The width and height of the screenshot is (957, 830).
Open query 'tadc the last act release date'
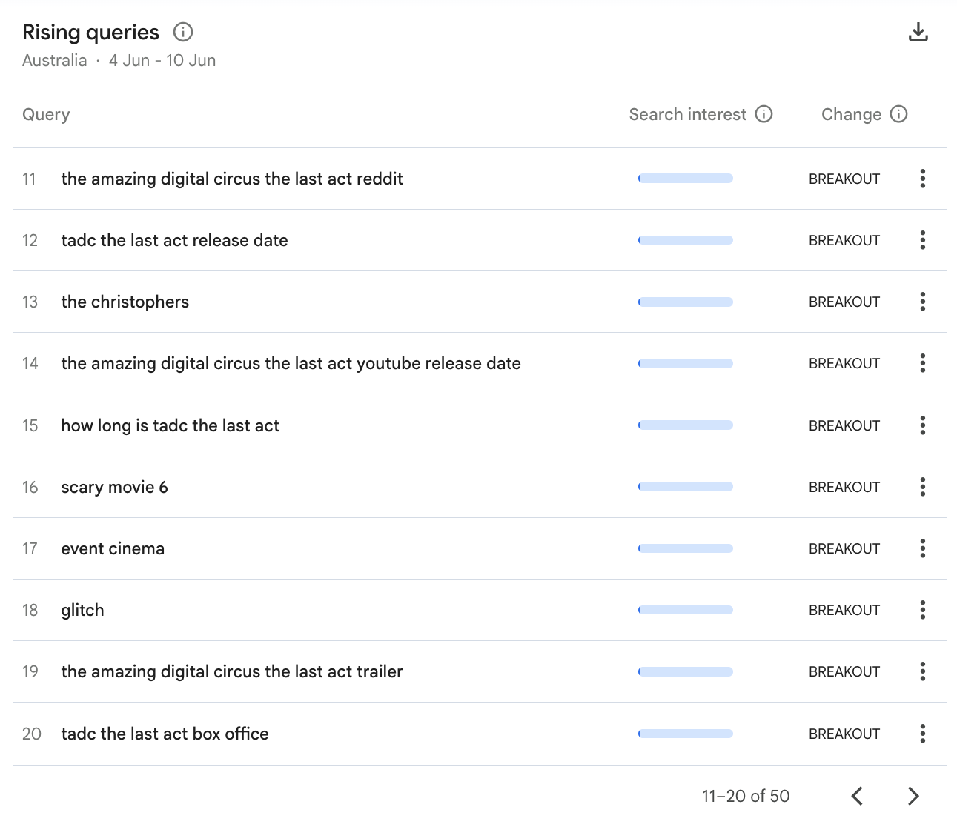174,240
